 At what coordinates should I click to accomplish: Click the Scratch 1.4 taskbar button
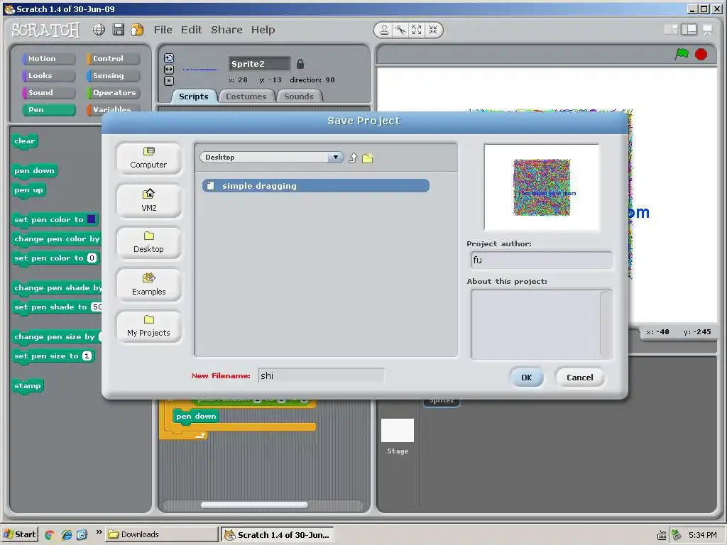coord(278,535)
